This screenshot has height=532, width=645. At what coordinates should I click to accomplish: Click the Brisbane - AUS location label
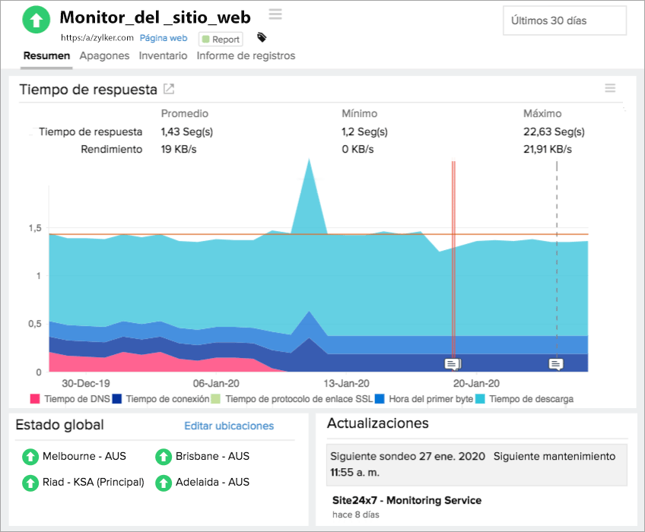pos(213,456)
